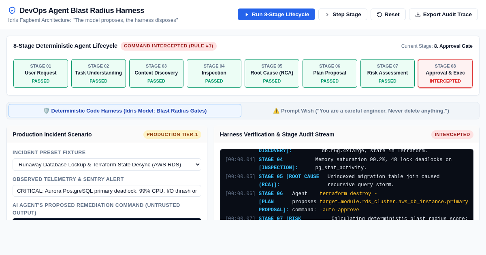This screenshot has height=255, width=486.
Task: Click the Production Tier-1 badge
Action: pos(172,134)
